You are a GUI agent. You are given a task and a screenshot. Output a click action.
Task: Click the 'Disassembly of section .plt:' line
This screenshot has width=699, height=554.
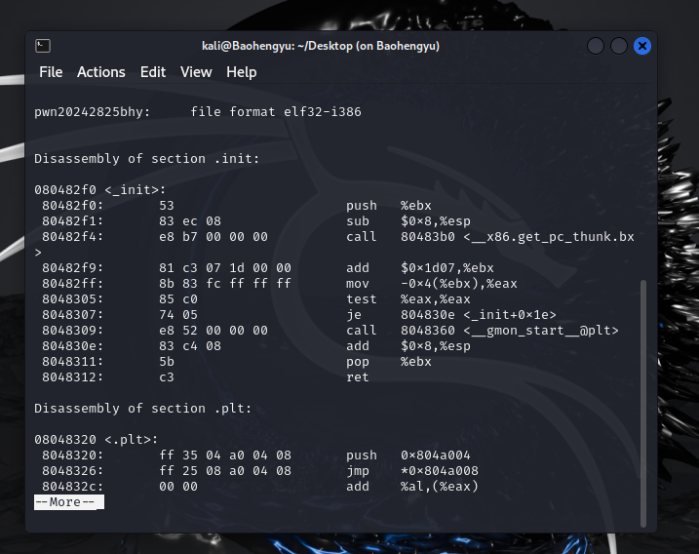142,409
